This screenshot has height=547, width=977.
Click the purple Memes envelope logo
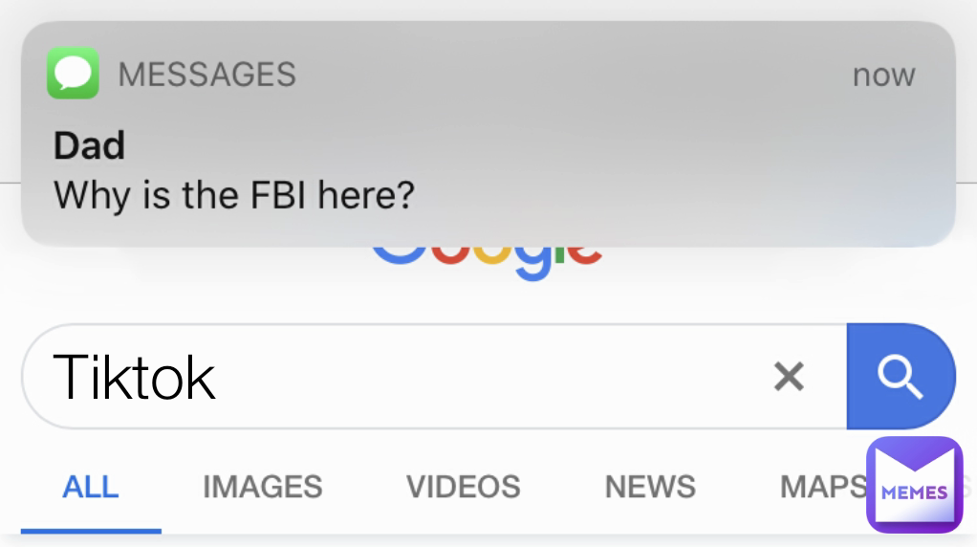point(914,484)
